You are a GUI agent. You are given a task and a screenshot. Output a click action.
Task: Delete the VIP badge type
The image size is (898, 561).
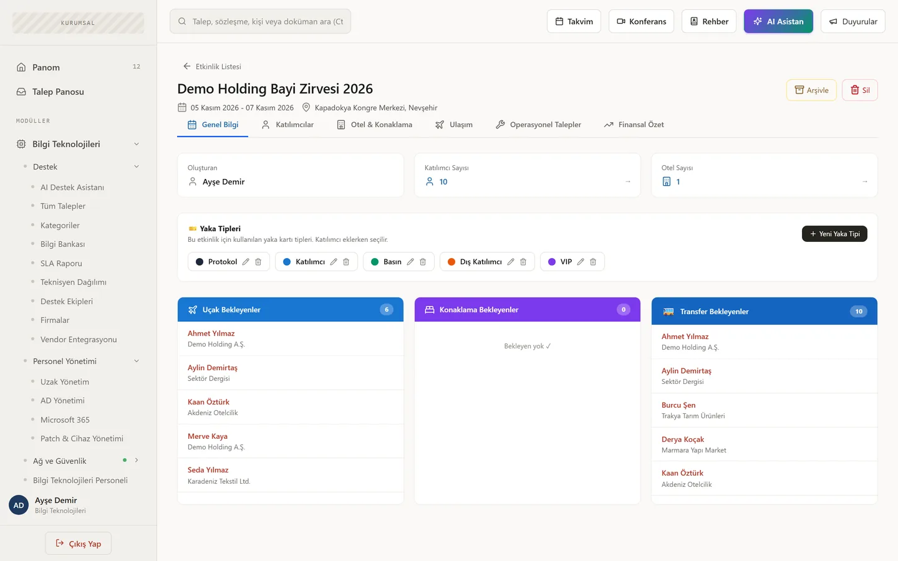pos(593,262)
